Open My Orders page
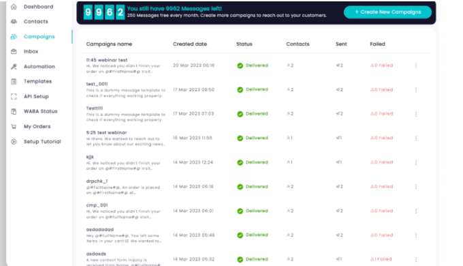Image resolution: width=463 pixels, height=266 pixels. [x=37, y=127]
